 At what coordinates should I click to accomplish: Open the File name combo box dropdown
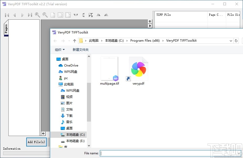(x=238, y=153)
